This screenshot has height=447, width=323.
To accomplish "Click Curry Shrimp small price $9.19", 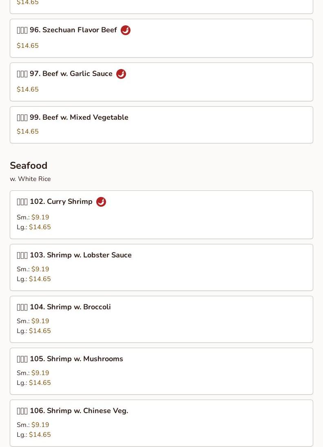I will 40,217.
